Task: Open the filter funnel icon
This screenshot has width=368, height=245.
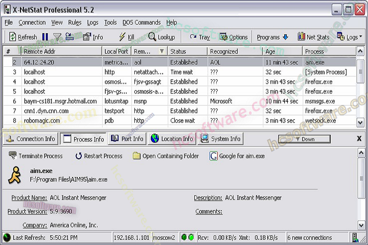Action: click(57, 37)
